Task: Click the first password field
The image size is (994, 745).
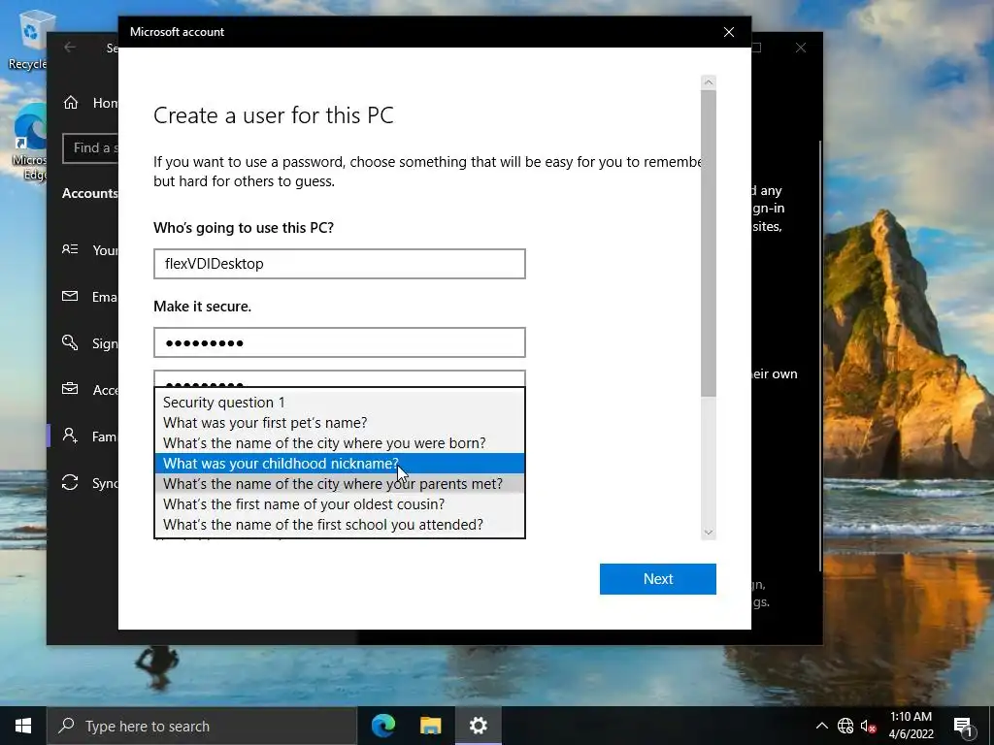Action: 339,342
